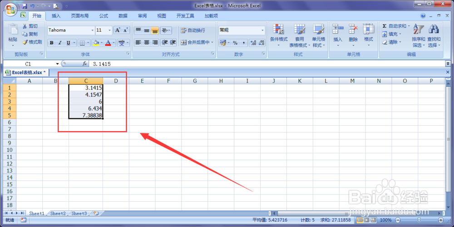The height and width of the screenshot is (227, 454).
Task: Expand 对齐方式 group dialog launcher
Action: [212, 54]
